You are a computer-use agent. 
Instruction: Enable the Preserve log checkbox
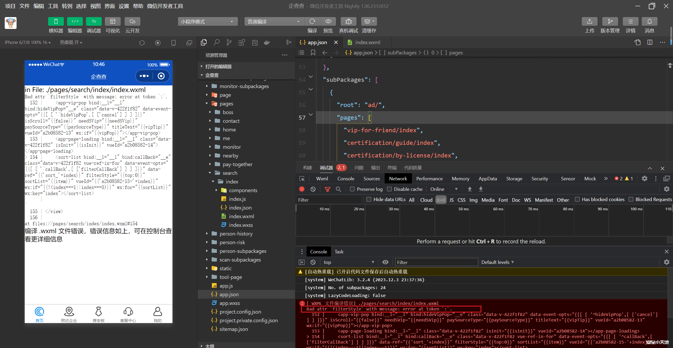pyautogui.click(x=352, y=189)
